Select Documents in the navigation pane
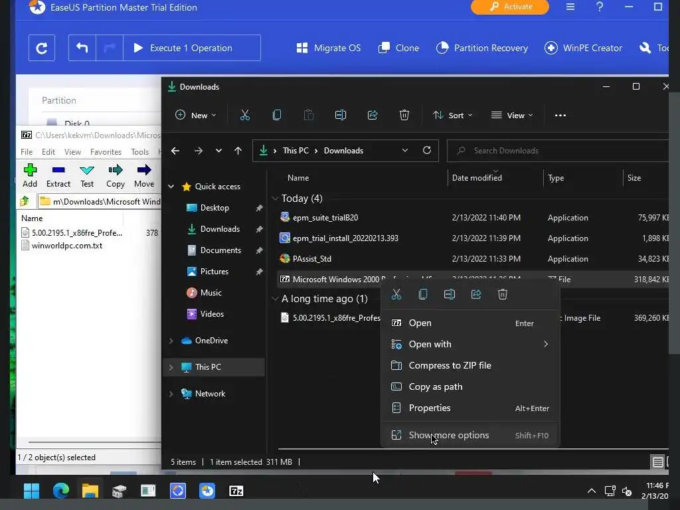680x510 pixels. 220,250
